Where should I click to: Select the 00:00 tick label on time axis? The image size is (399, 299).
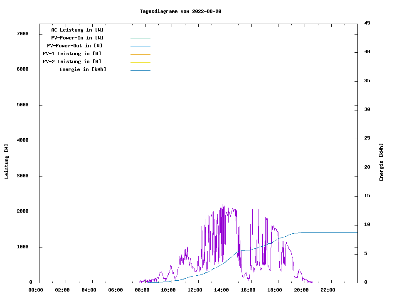(36, 290)
